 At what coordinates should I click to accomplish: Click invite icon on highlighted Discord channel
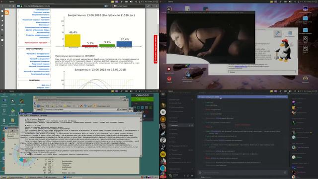[190, 125]
